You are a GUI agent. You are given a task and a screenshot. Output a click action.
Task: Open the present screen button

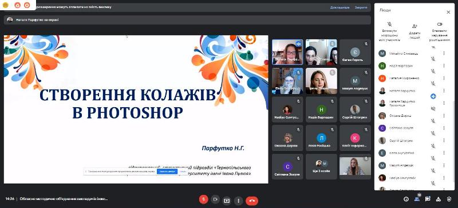click(227, 201)
